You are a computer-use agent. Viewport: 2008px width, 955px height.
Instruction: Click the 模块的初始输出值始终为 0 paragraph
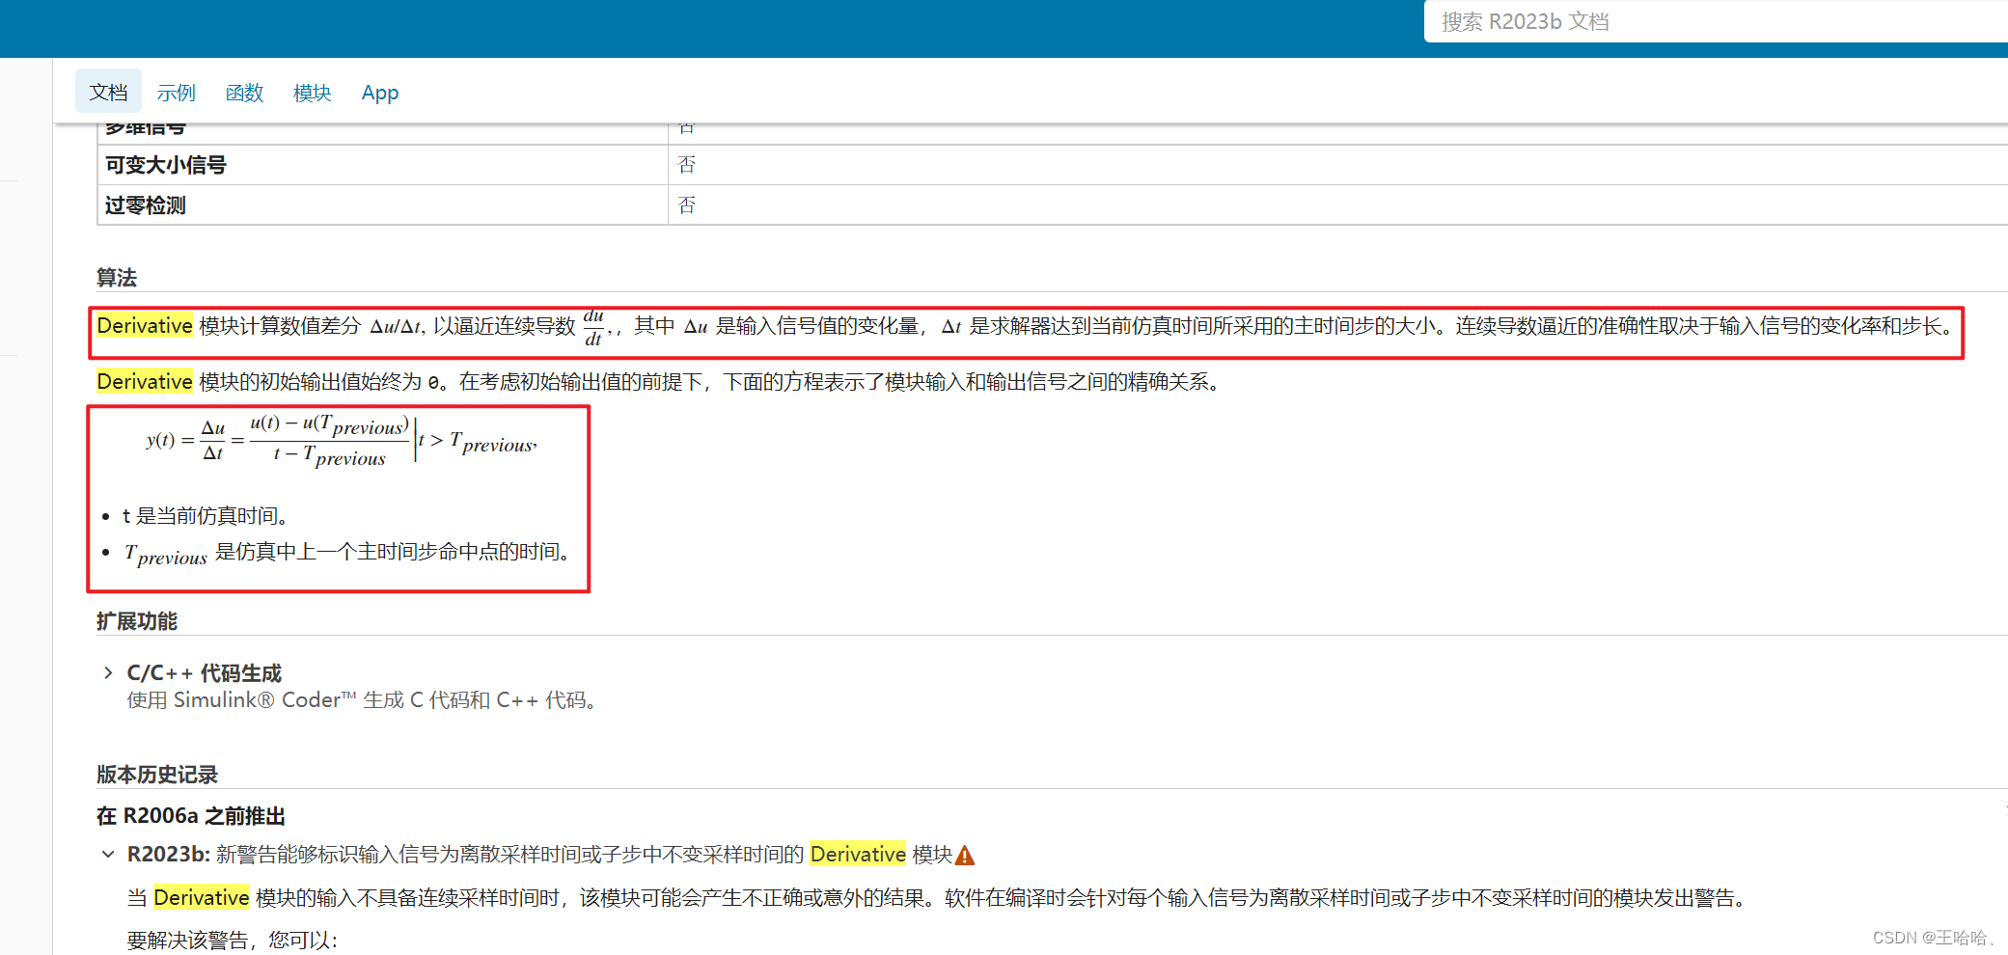(x=662, y=382)
